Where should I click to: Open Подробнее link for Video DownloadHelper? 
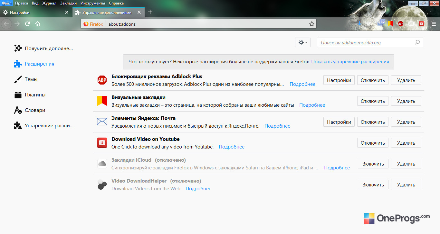click(x=198, y=189)
